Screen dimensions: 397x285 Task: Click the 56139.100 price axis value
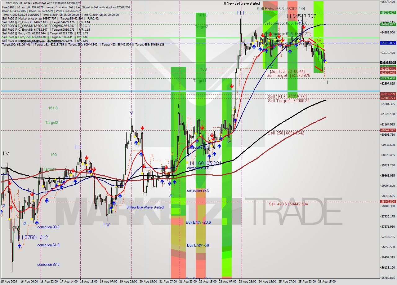pyautogui.click(x=388, y=267)
